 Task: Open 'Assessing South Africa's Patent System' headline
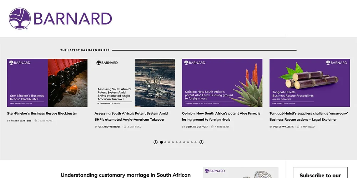coord(131,116)
